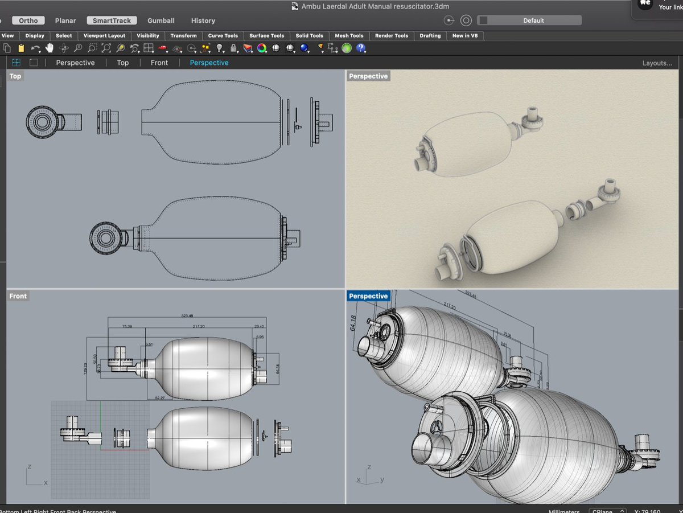Click the green Grasshopper sphere icon
The width and height of the screenshot is (683, 513).
347,48
